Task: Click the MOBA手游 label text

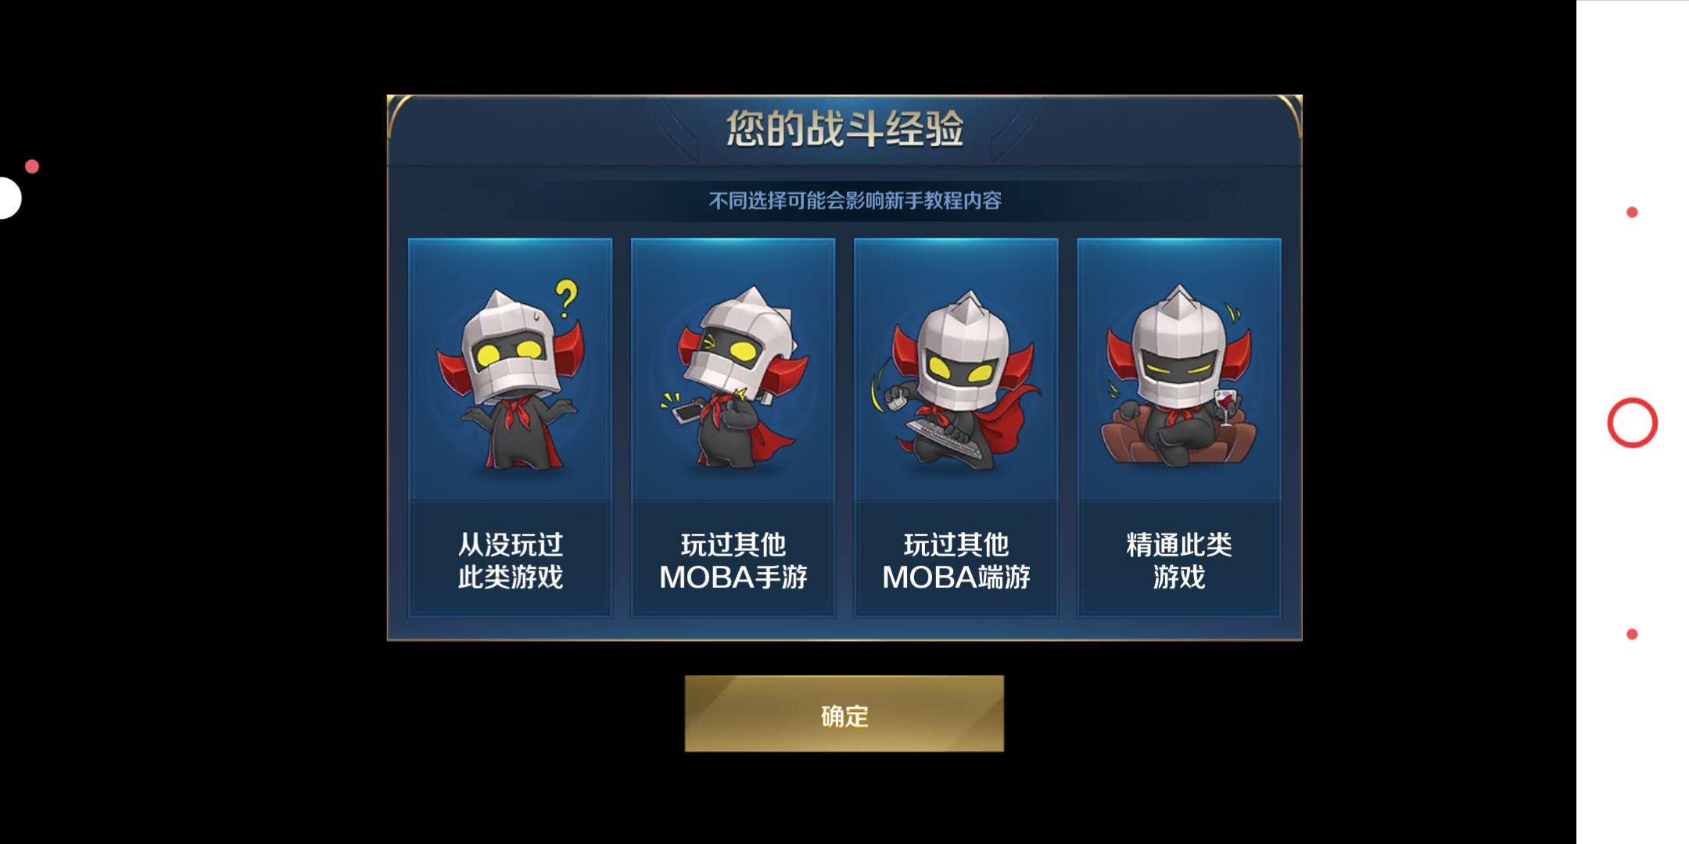Action: tap(733, 577)
